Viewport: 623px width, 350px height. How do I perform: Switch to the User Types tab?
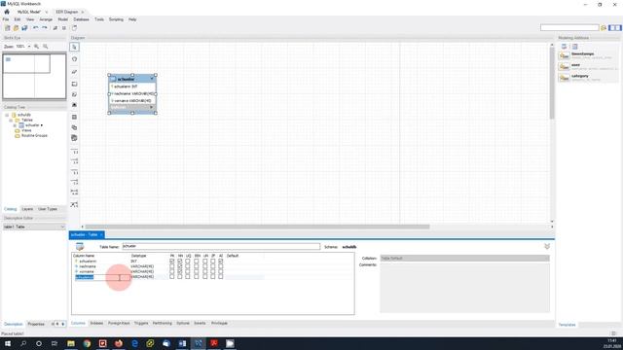click(48, 209)
